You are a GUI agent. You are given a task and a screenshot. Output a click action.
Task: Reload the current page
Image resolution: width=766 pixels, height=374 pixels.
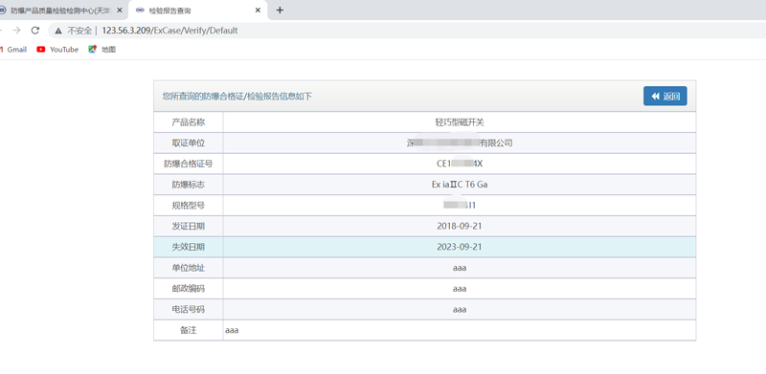point(35,31)
